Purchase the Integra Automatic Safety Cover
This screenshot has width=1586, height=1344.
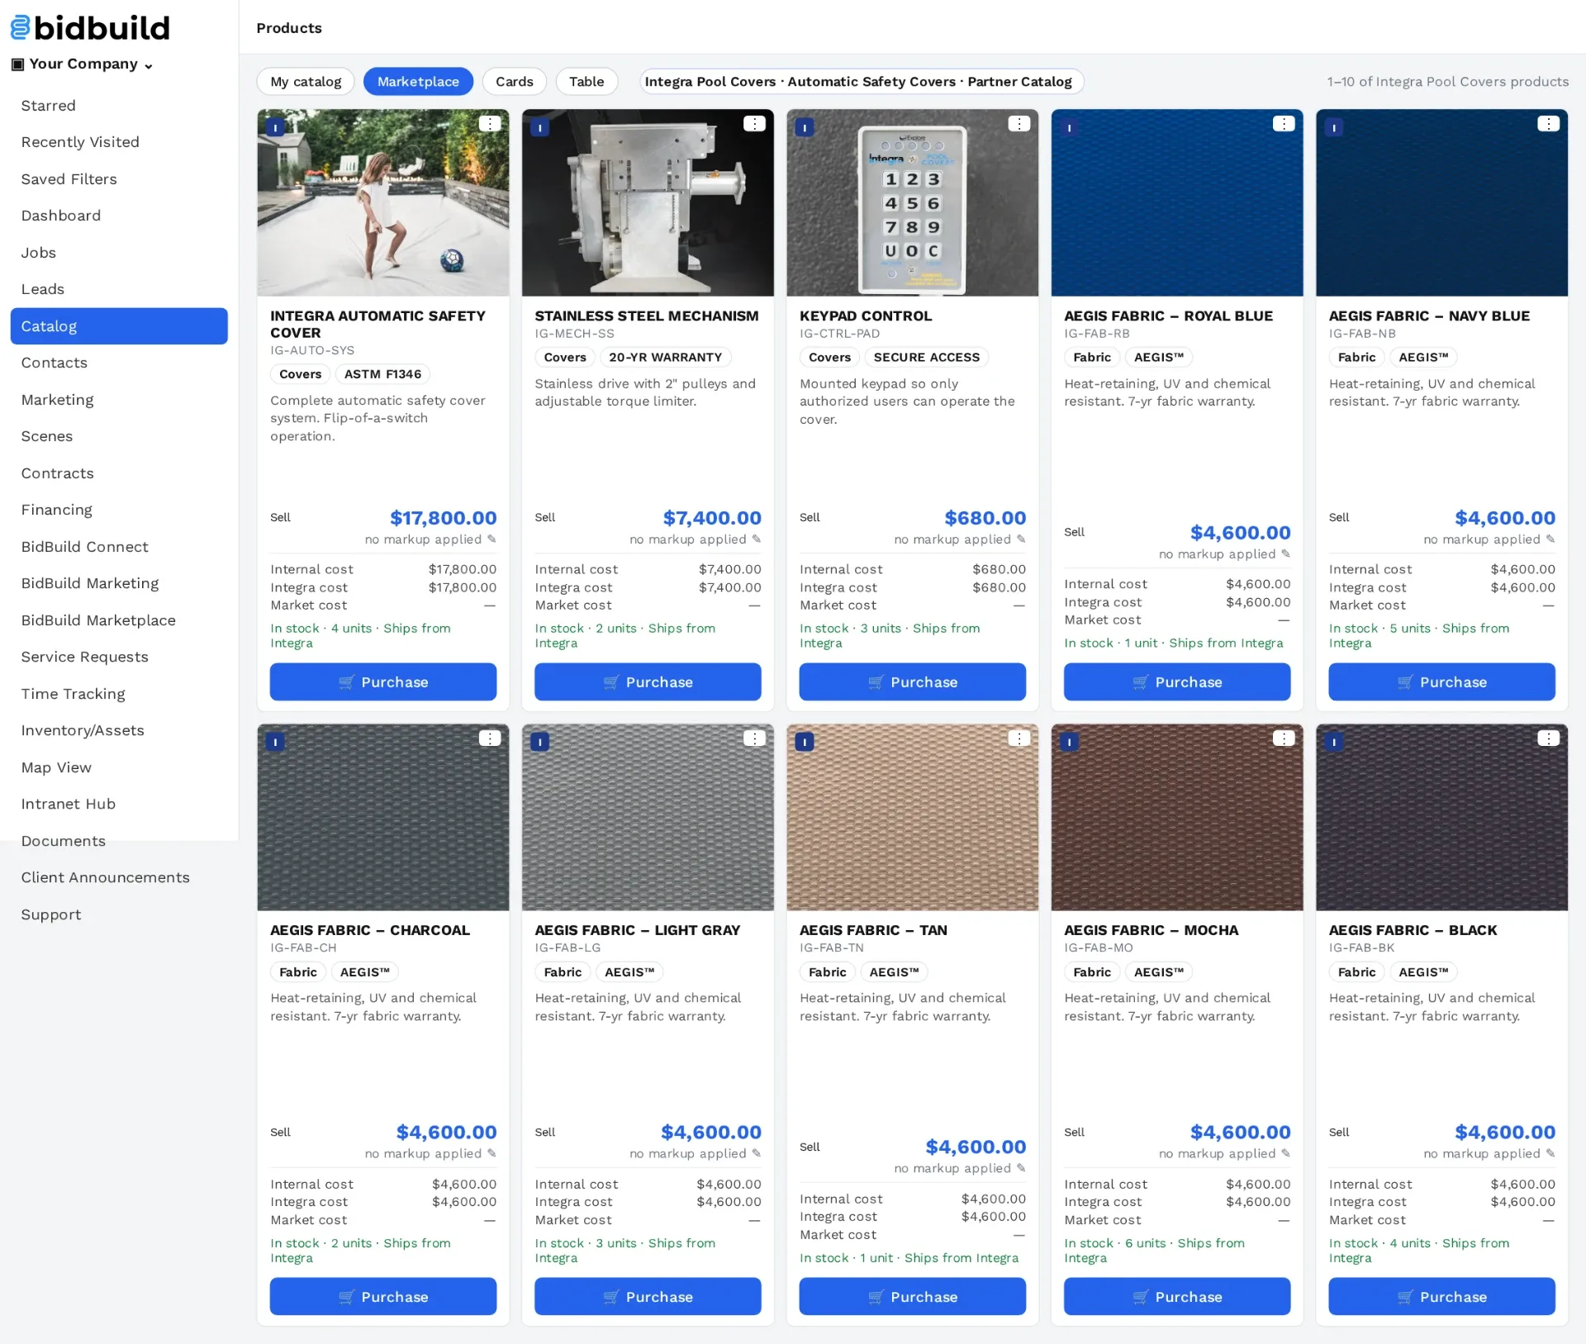pyautogui.click(x=383, y=681)
